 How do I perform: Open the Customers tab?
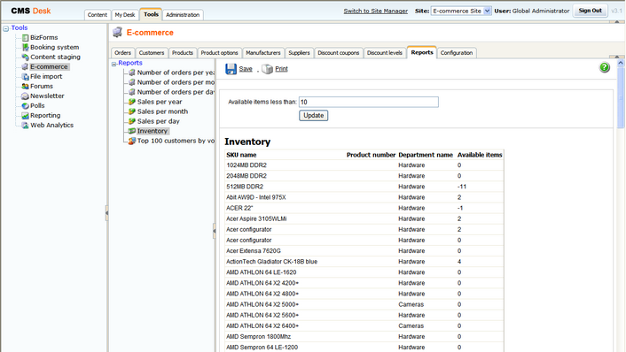tap(152, 52)
